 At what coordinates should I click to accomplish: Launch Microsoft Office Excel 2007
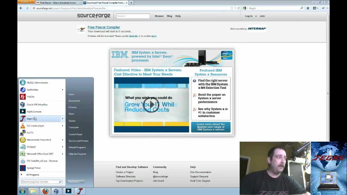[x=42, y=154]
